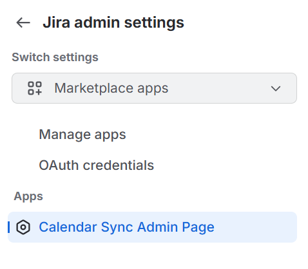Select the Manage apps menu item
This screenshot has width=308, height=269.
click(82, 134)
